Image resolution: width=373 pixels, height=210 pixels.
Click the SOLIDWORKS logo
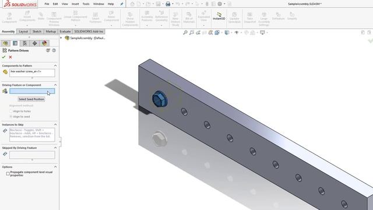click(x=20, y=4)
